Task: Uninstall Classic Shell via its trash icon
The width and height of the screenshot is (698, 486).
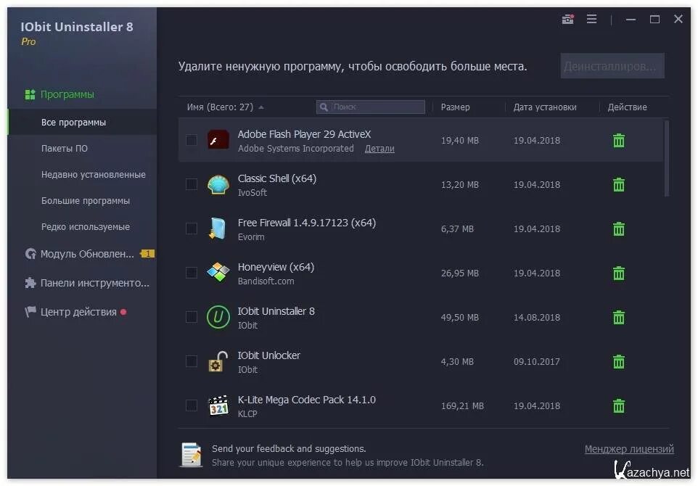Action: point(619,184)
